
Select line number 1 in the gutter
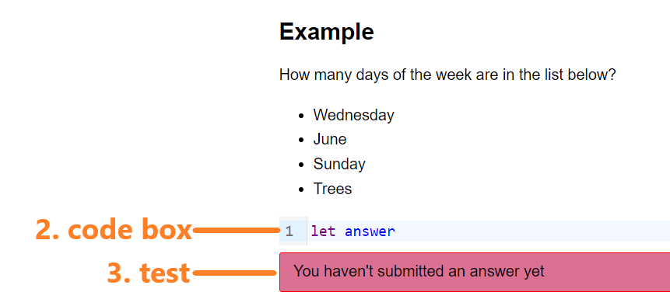pos(289,231)
